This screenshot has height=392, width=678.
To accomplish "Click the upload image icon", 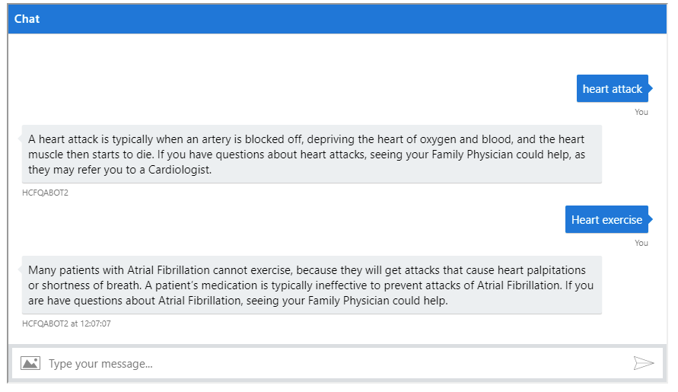I will [30, 363].
